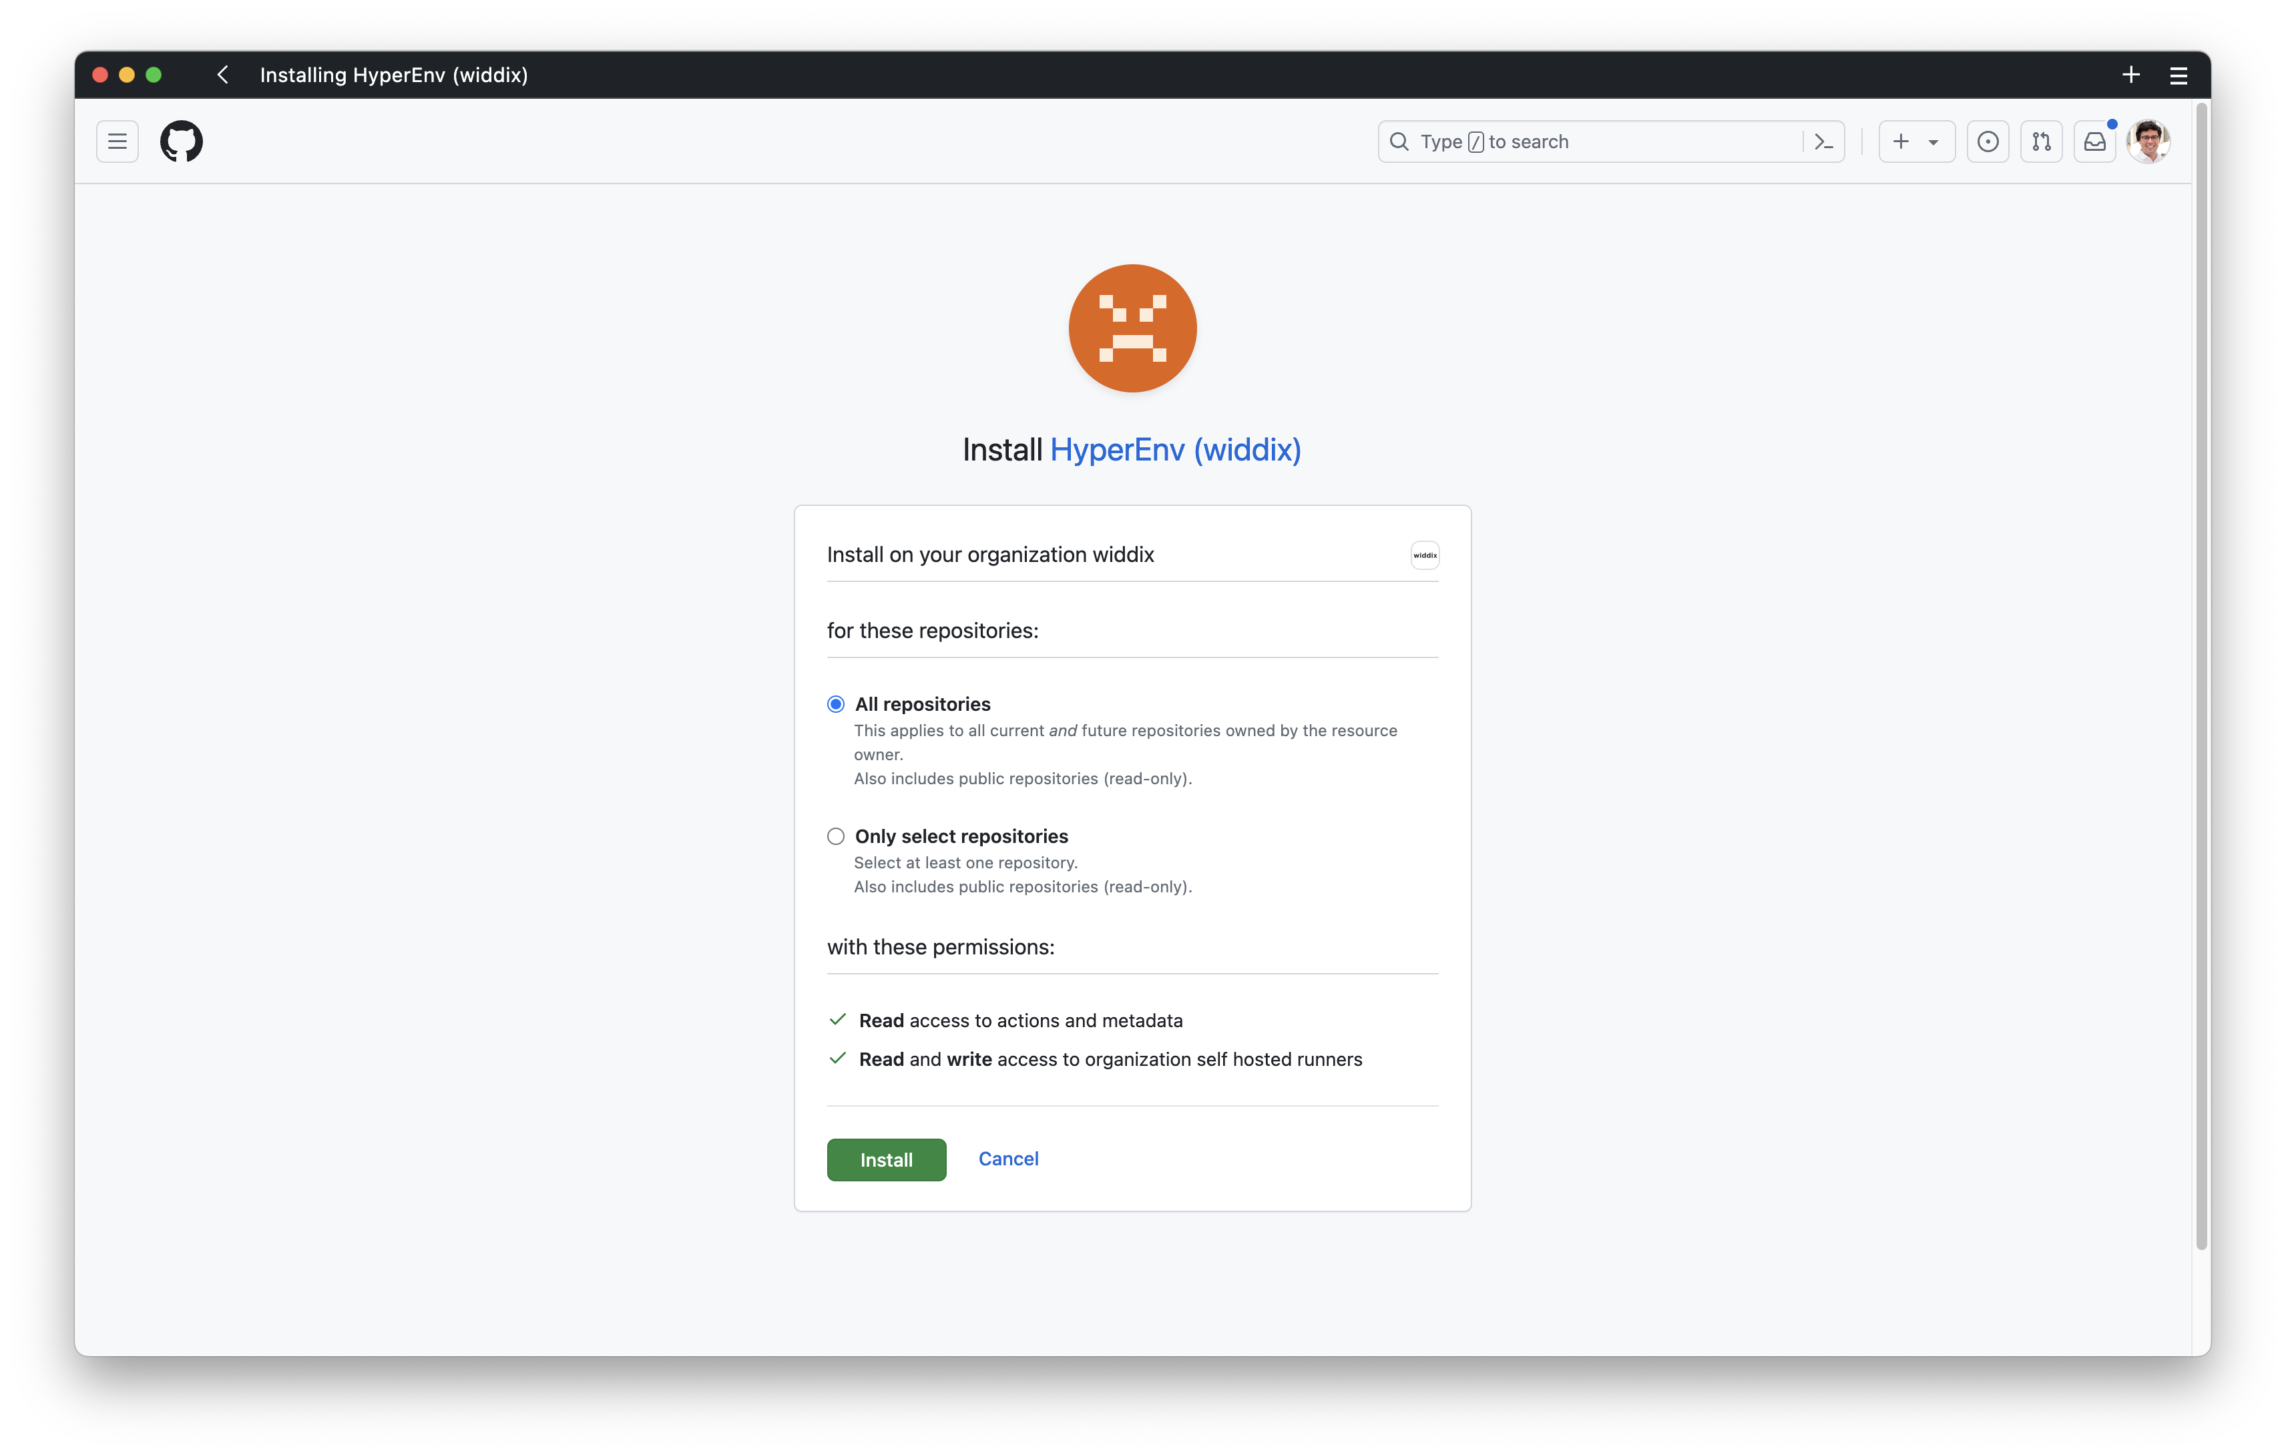Click the user profile avatar icon
Screen dimensions: 2286x1455
click(x=2151, y=140)
